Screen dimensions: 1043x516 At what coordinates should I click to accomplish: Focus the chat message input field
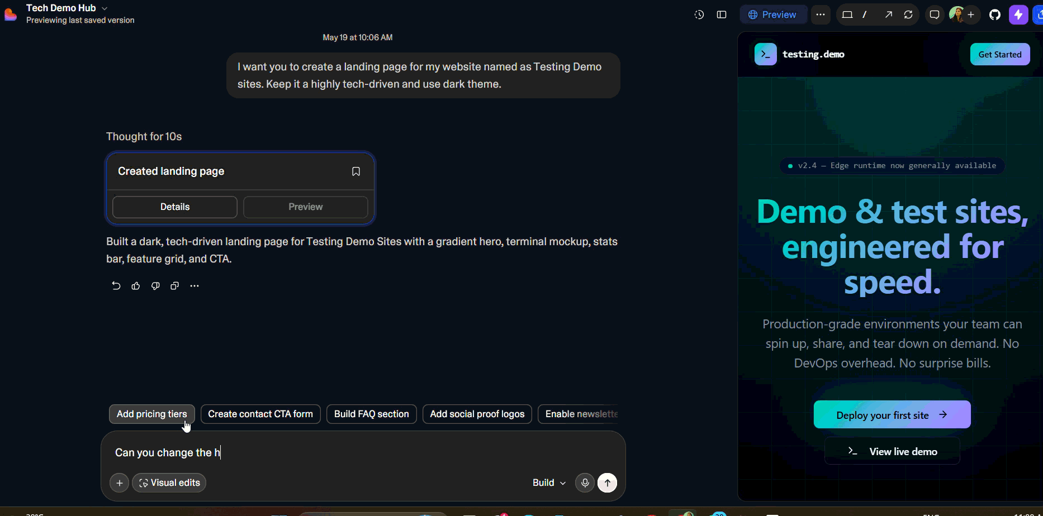point(363,453)
